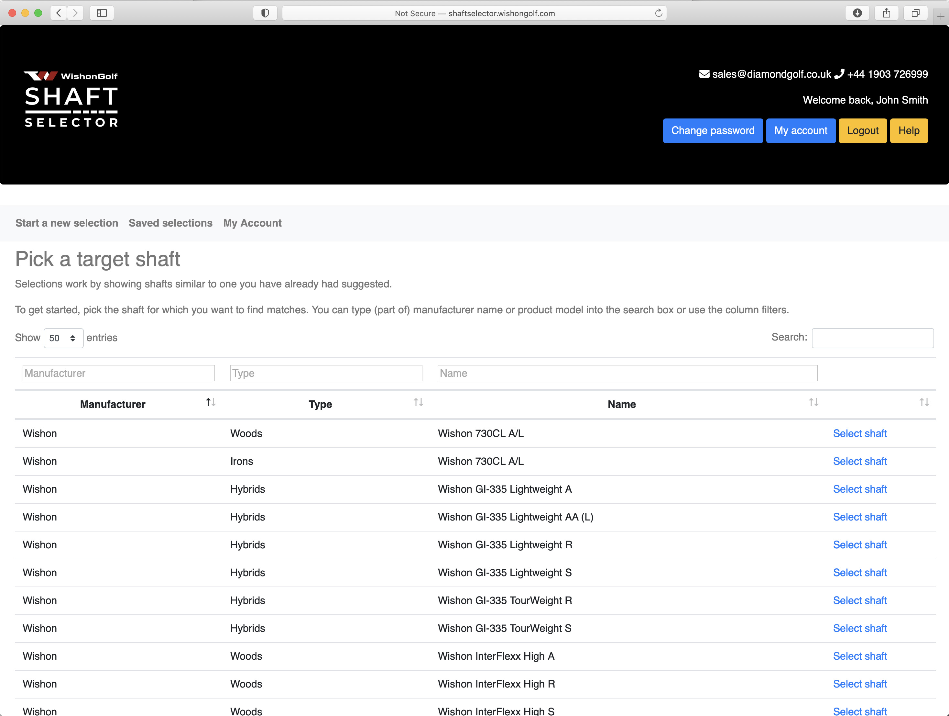Click Welcome back, John Smith text
The width and height of the screenshot is (949, 716).
(x=865, y=100)
